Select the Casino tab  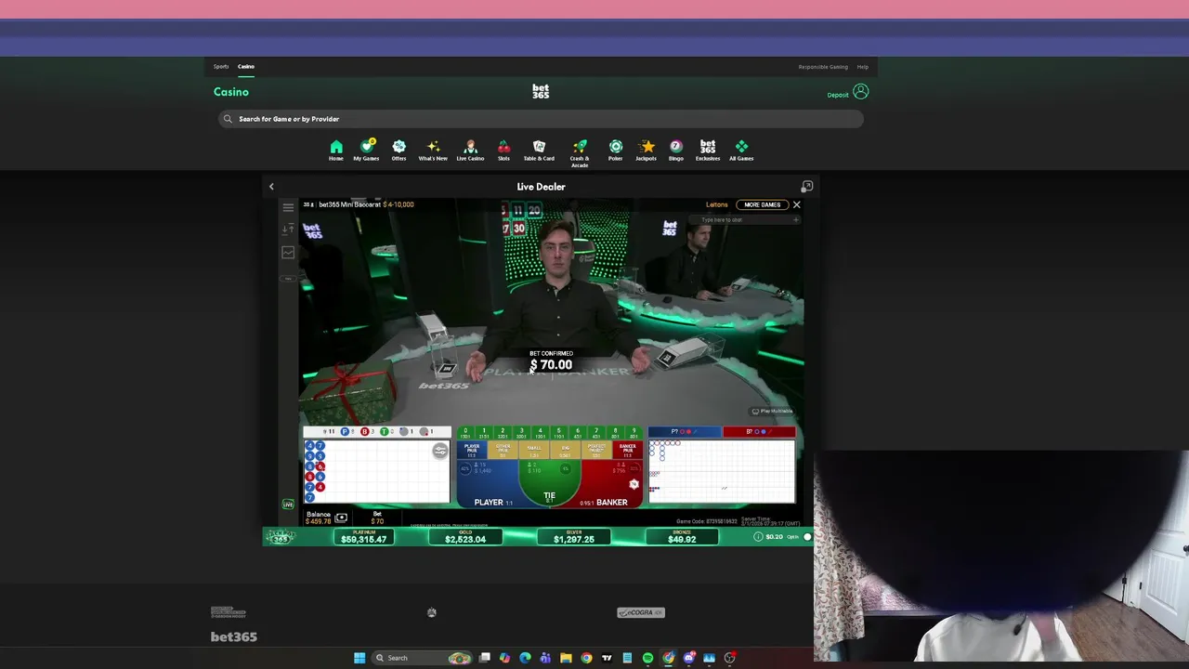pyautogui.click(x=246, y=67)
